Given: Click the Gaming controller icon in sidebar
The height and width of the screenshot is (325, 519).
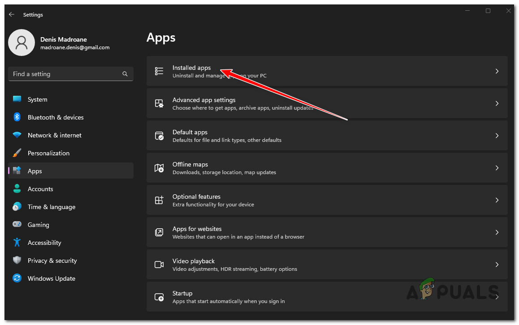Looking at the screenshot, I should pos(17,224).
